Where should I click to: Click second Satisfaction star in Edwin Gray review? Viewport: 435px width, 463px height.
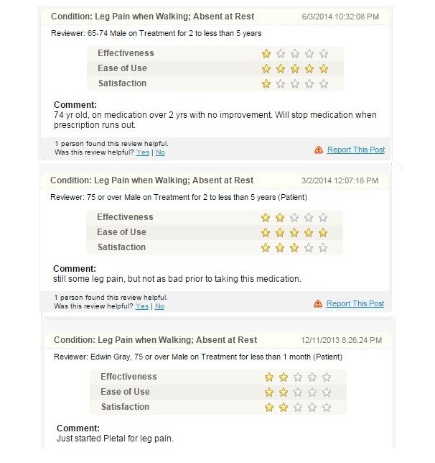(284, 408)
